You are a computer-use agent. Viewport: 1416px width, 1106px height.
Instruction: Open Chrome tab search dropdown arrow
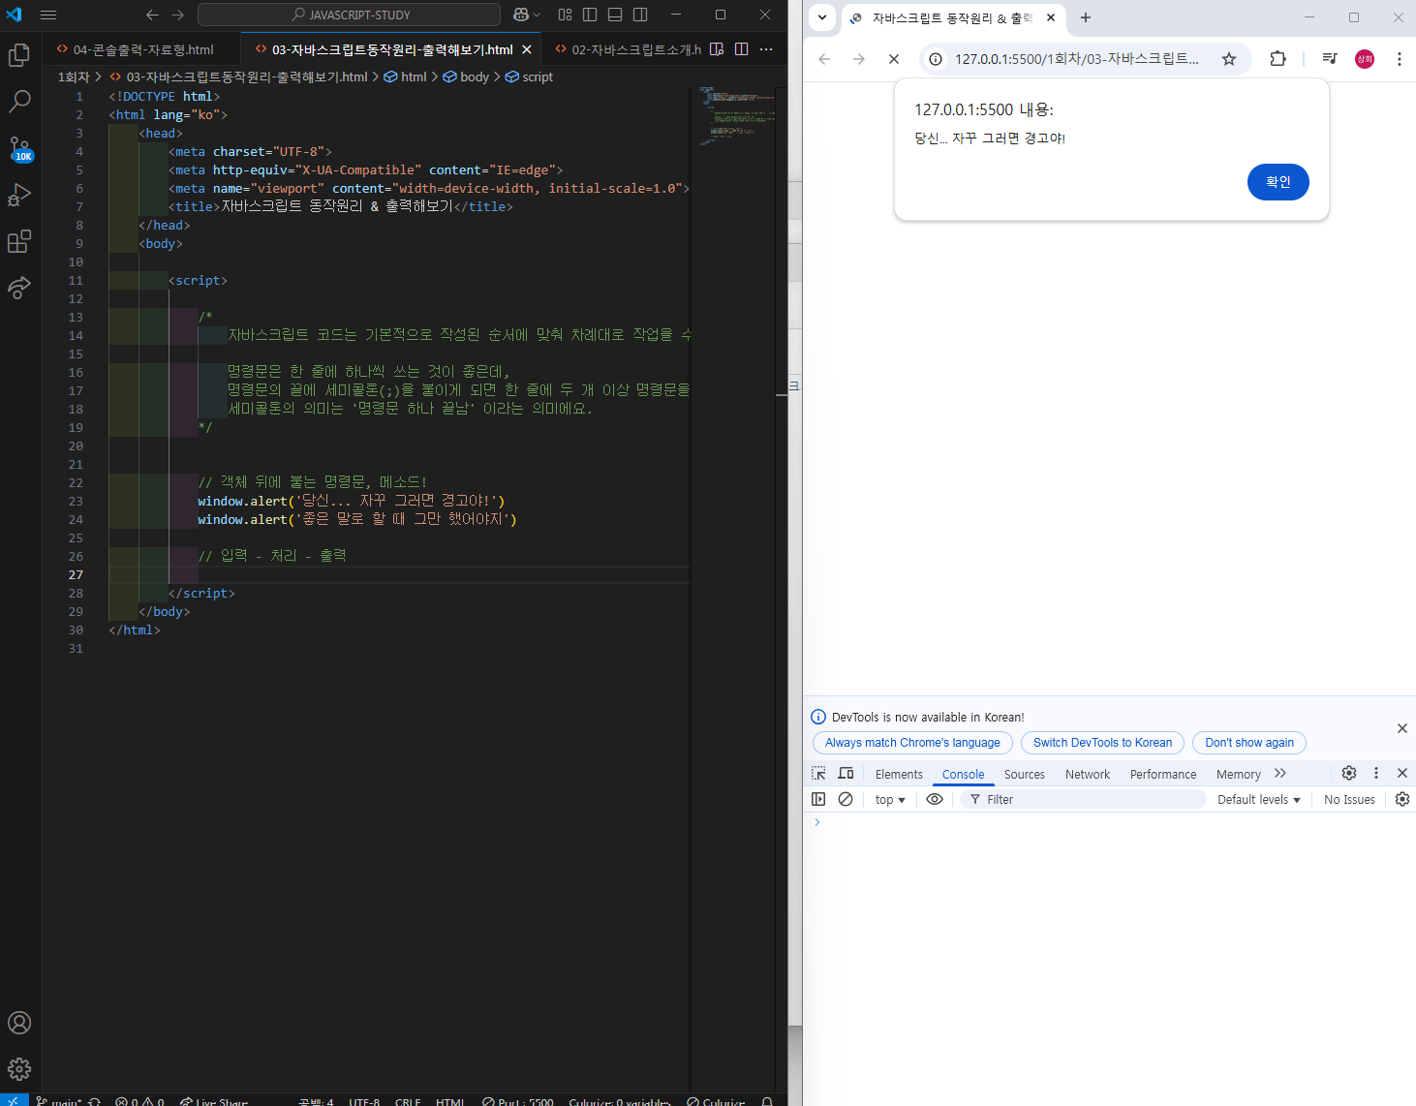pyautogui.click(x=822, y=17)
